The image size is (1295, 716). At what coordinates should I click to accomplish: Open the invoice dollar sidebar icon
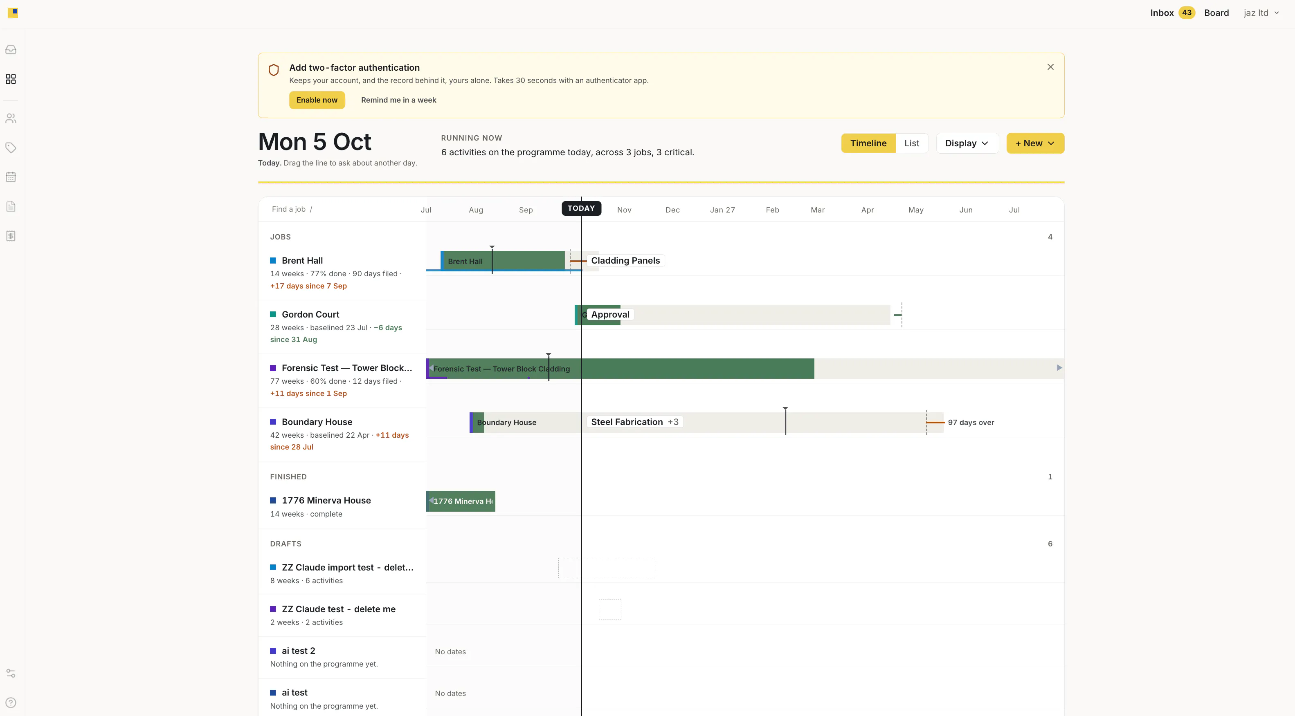pyautogui.click(x=11, y=236)
